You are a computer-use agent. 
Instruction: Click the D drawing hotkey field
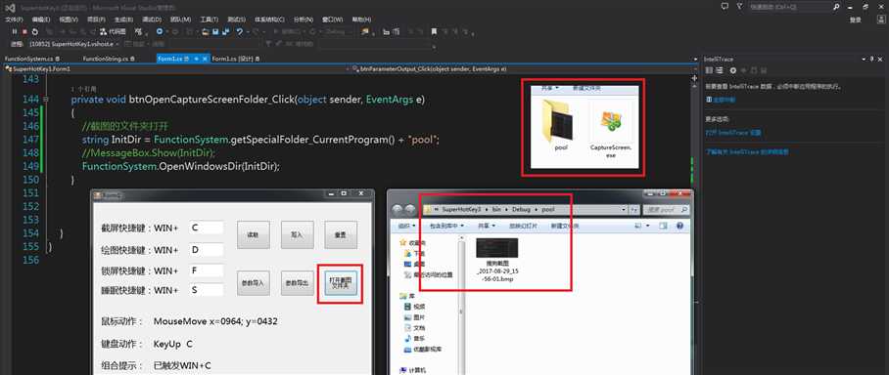coord(207,249)
